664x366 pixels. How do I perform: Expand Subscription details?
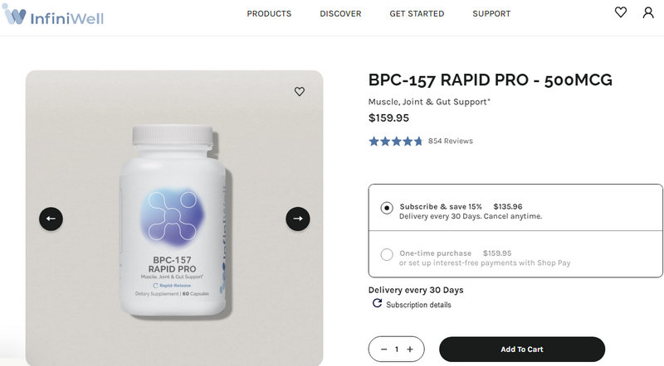[419, 305]
